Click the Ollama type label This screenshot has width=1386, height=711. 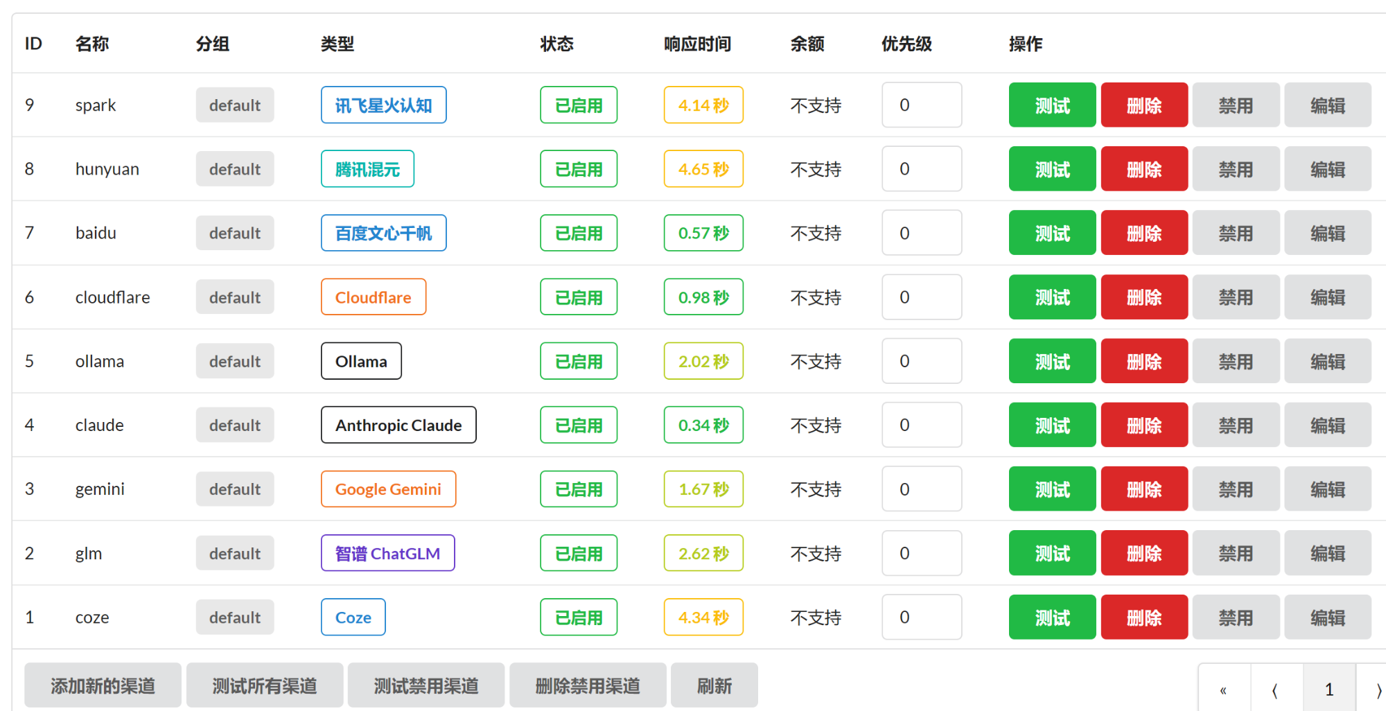pos(361,361)
